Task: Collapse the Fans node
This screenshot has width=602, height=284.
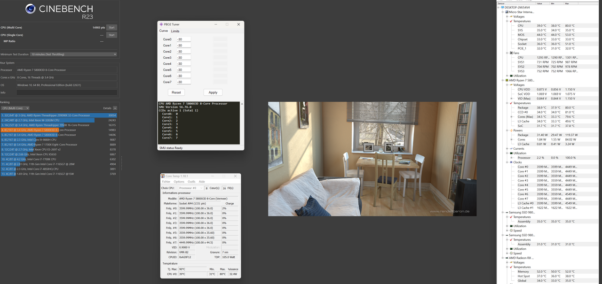Action: click(507, 53)
